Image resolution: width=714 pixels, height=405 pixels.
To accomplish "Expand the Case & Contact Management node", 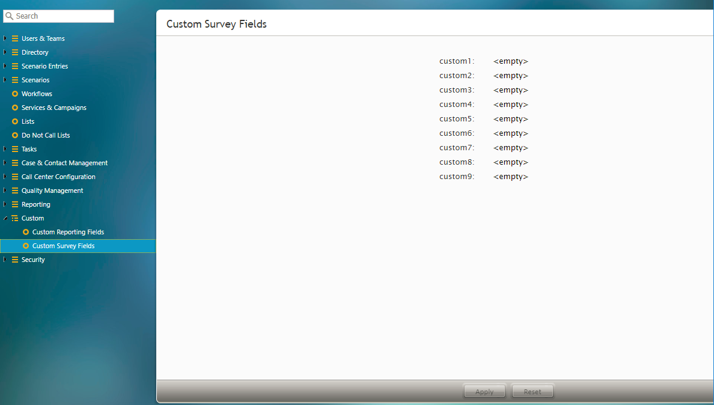I will coord(5,163).
